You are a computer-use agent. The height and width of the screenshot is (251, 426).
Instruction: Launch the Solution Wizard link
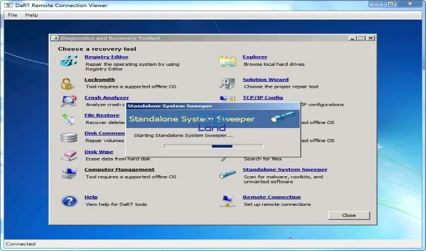pos(266,79)
